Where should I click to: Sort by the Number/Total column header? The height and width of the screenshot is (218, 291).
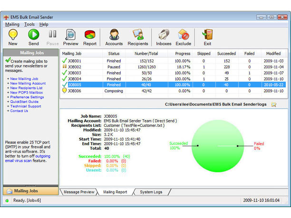pos(146,54)
